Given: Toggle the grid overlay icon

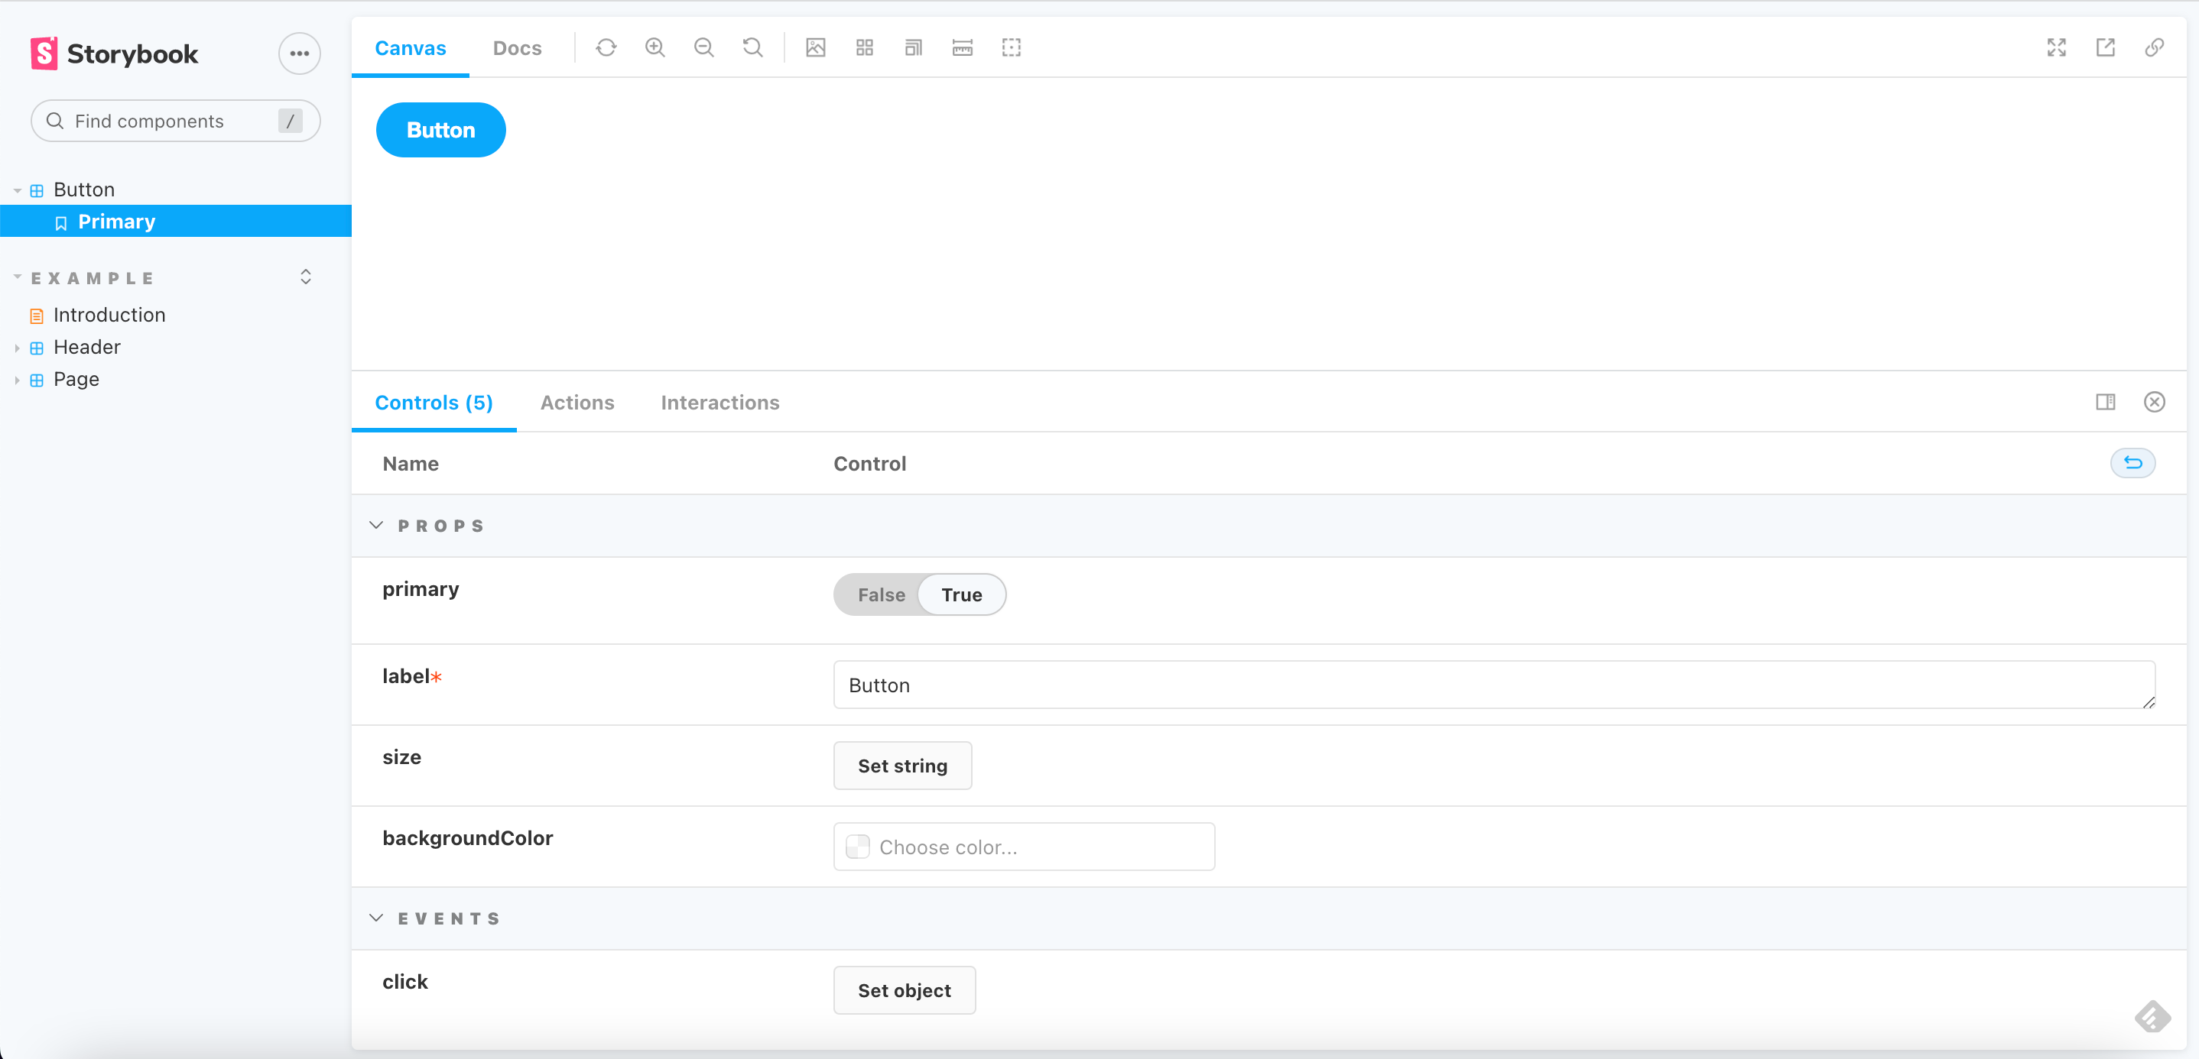Looking at the screenshot, I should pos(864,48).
